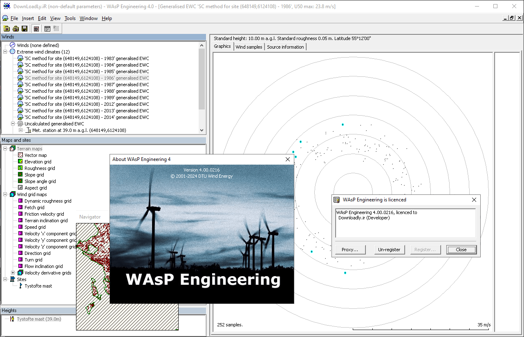The height and width of the screenshot is (337, 524).
Task: Collapse the Sites node
Action: click(x=5, y=279)
